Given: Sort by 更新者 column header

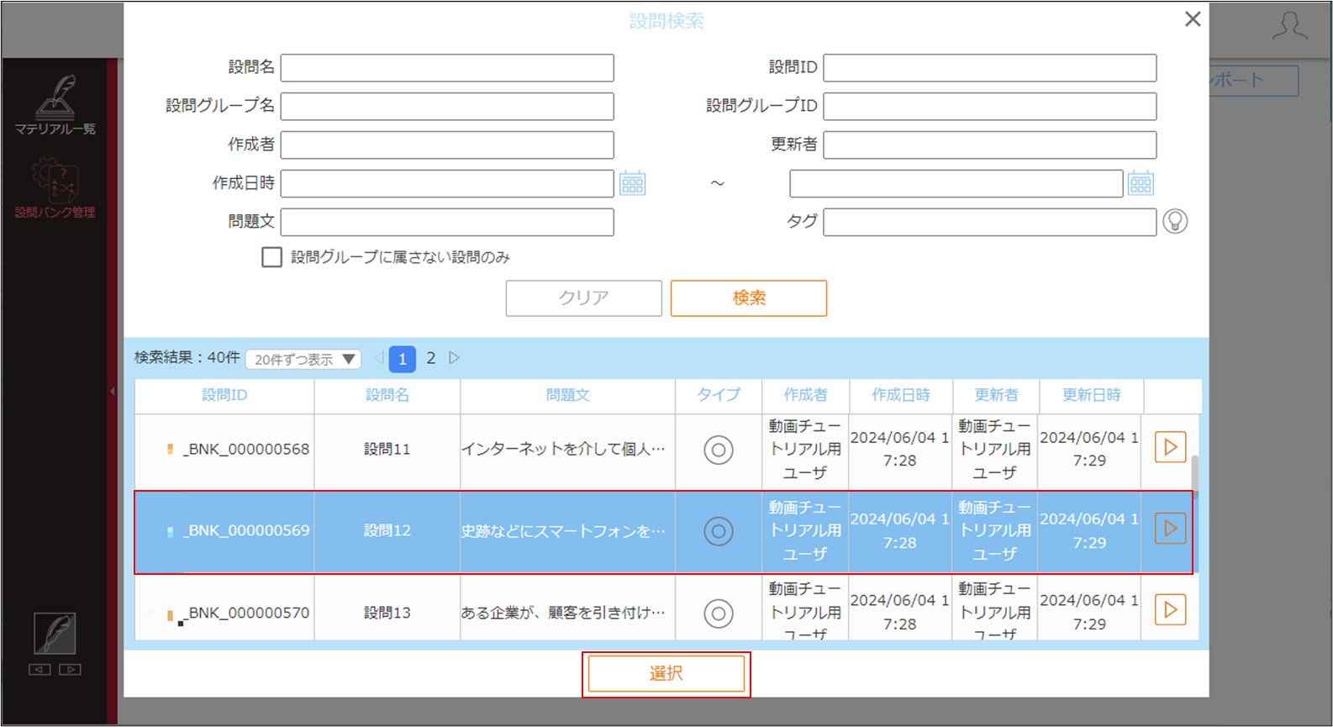Looking at the screenshot, I should pyautogui.click(x=996, y=395).
